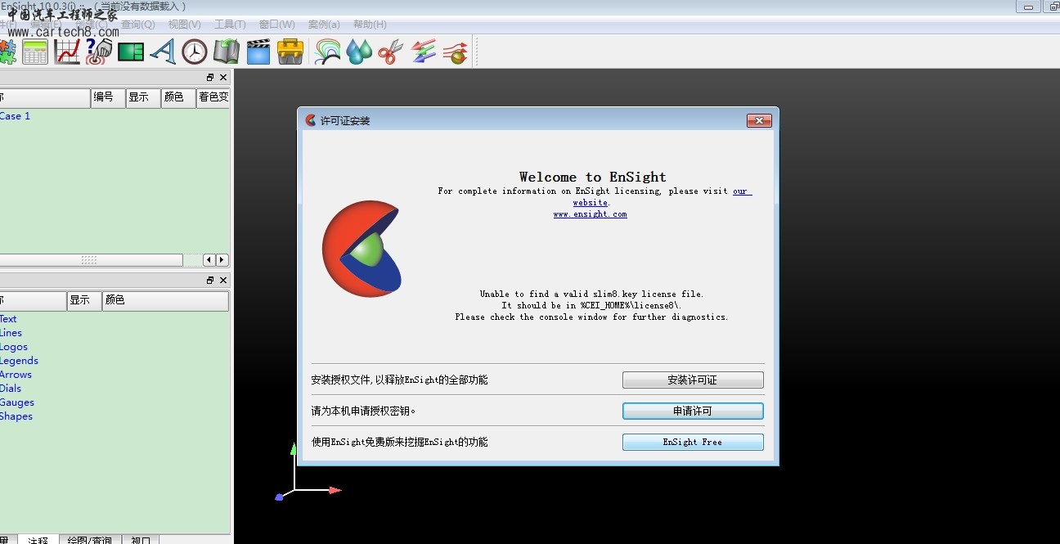This screenshot has width=1060, height=544.
Task: Select Case 1 in the parts list
Action: (15, 116)
